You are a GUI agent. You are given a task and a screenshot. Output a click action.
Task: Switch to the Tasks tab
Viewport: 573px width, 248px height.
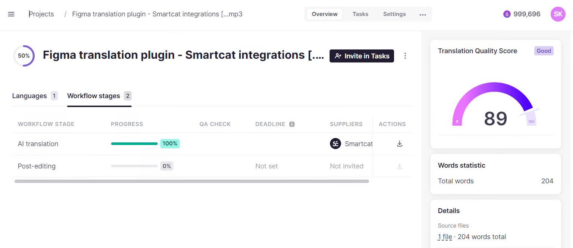pos(361,14)
